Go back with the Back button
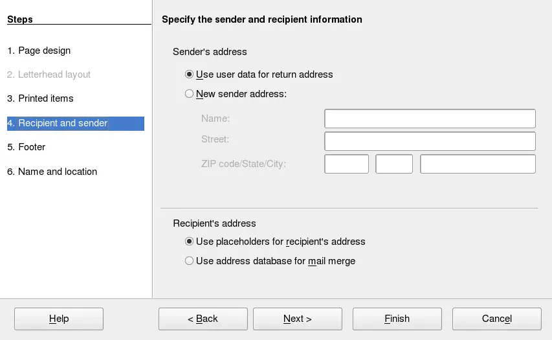The width and height of the screenshot is (552, 340). tap(203, 319)
